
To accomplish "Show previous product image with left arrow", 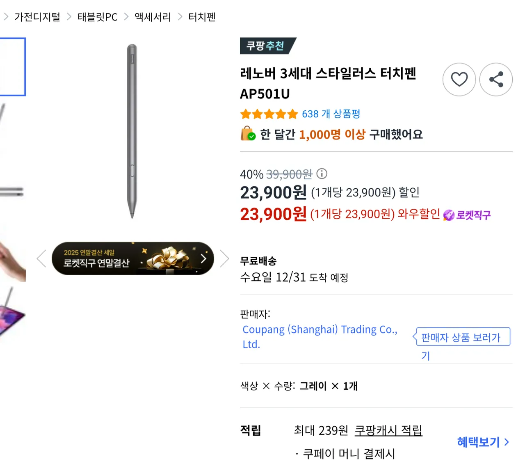I will (x=41, y=258).
